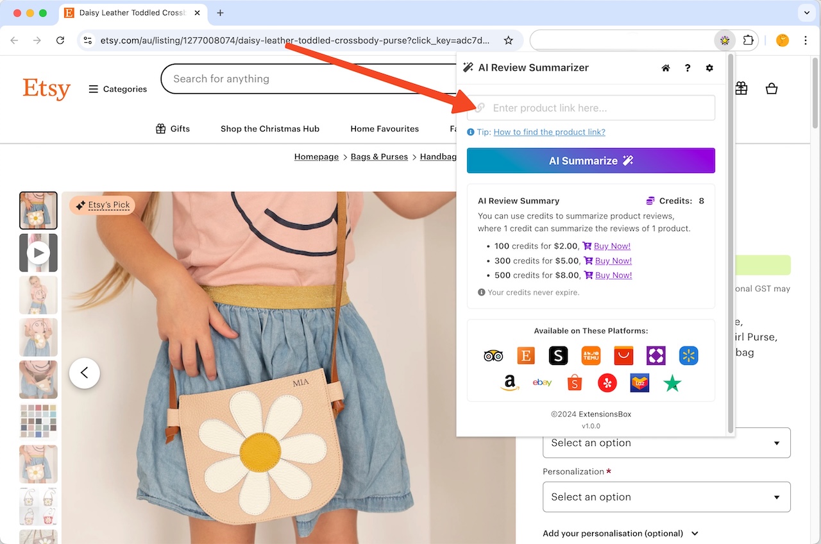
Task: Click the Lazada platform icon
Action: coord(639,383)
